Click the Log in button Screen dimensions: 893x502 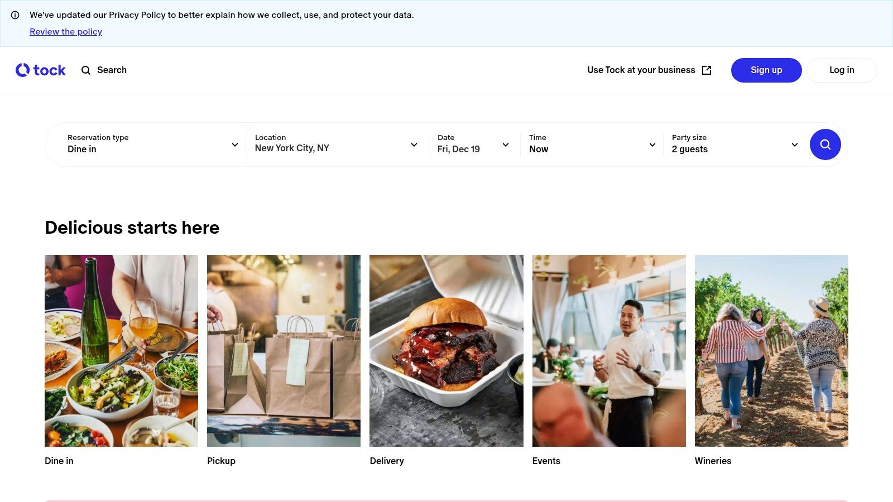click(842, 70)
